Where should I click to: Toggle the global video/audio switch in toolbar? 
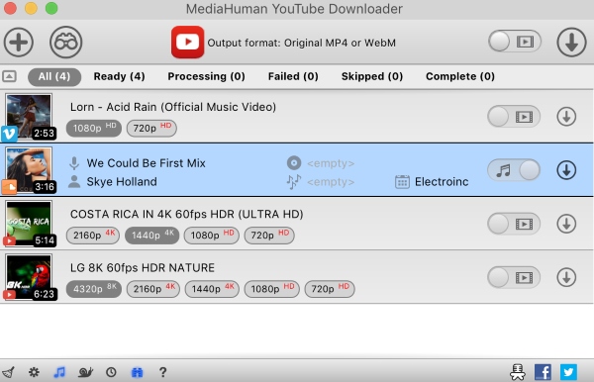tap(514, 42)
